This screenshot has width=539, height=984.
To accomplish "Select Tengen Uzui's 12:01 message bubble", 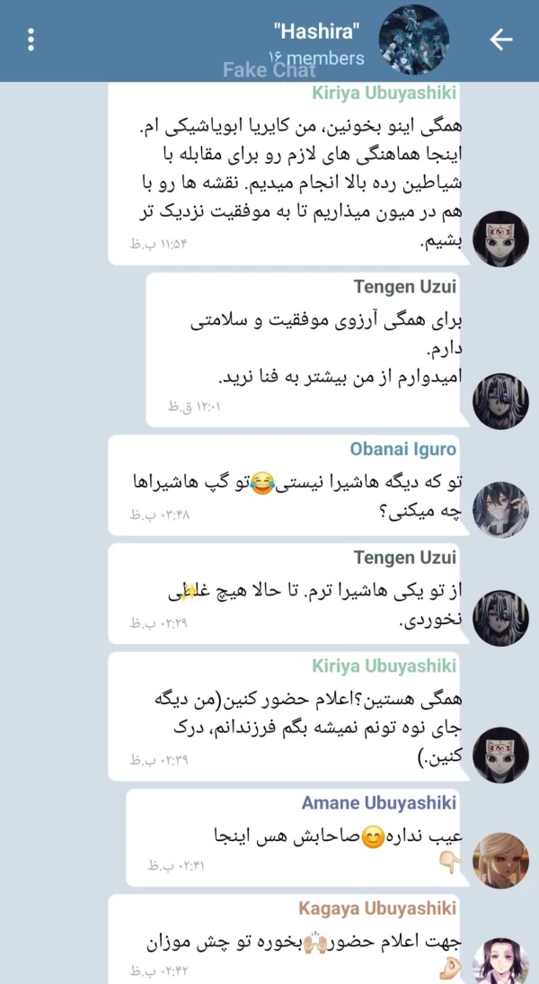I will [306, 350].
